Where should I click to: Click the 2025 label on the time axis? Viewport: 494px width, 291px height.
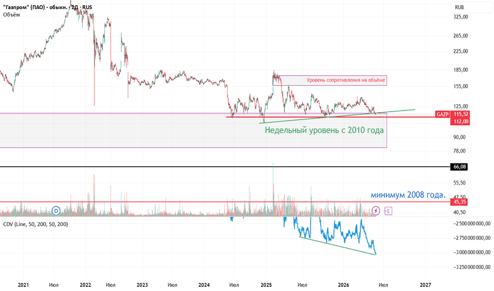click(266, 285)
